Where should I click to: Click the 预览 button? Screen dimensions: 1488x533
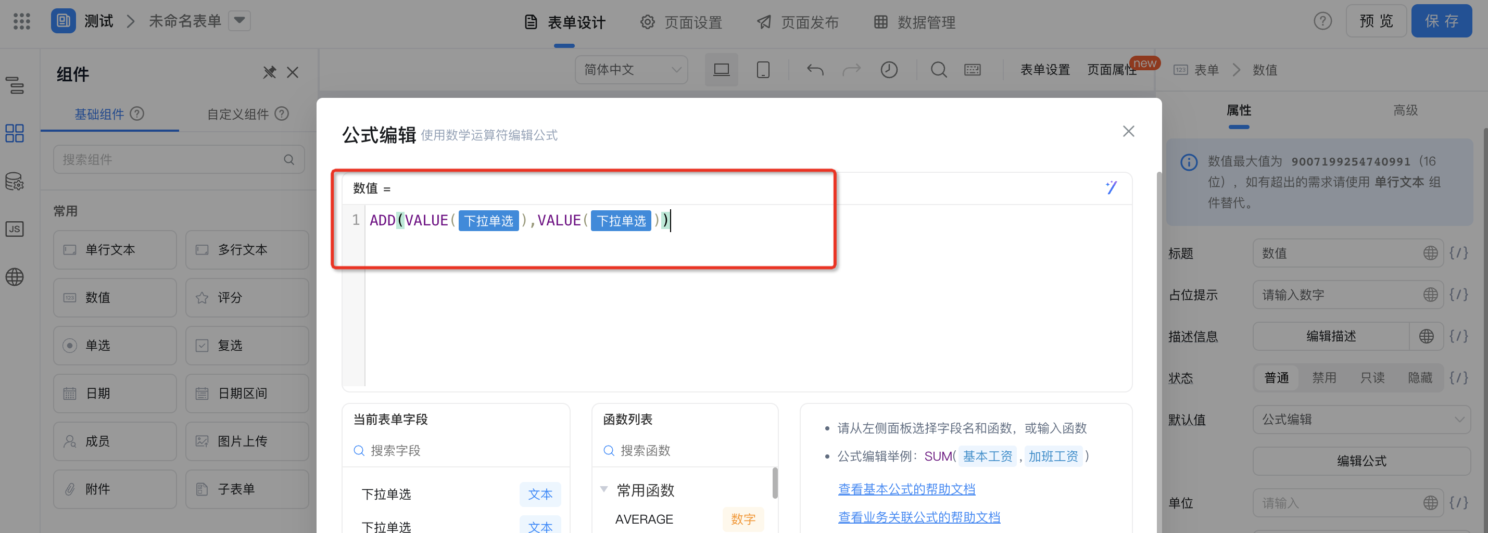tap(1376, 21)
